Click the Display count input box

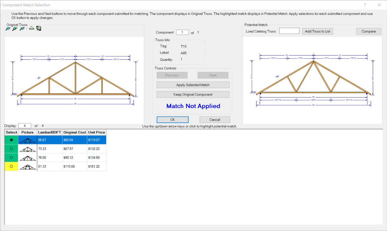[x=25, y=126]
